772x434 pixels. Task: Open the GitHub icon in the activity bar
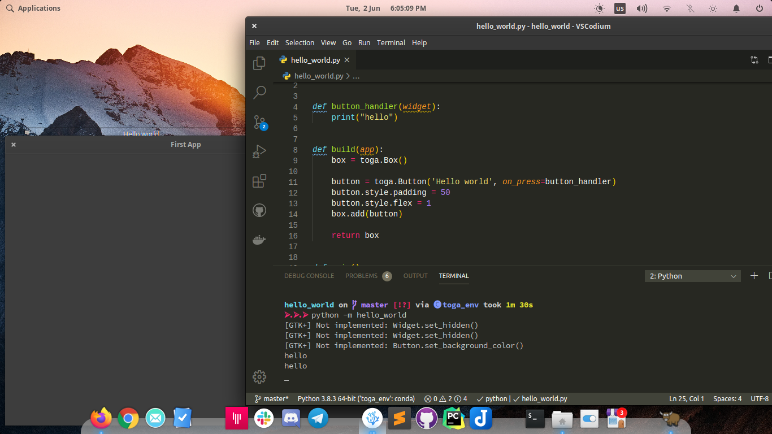pyautogui.click(x=259, y=210)
